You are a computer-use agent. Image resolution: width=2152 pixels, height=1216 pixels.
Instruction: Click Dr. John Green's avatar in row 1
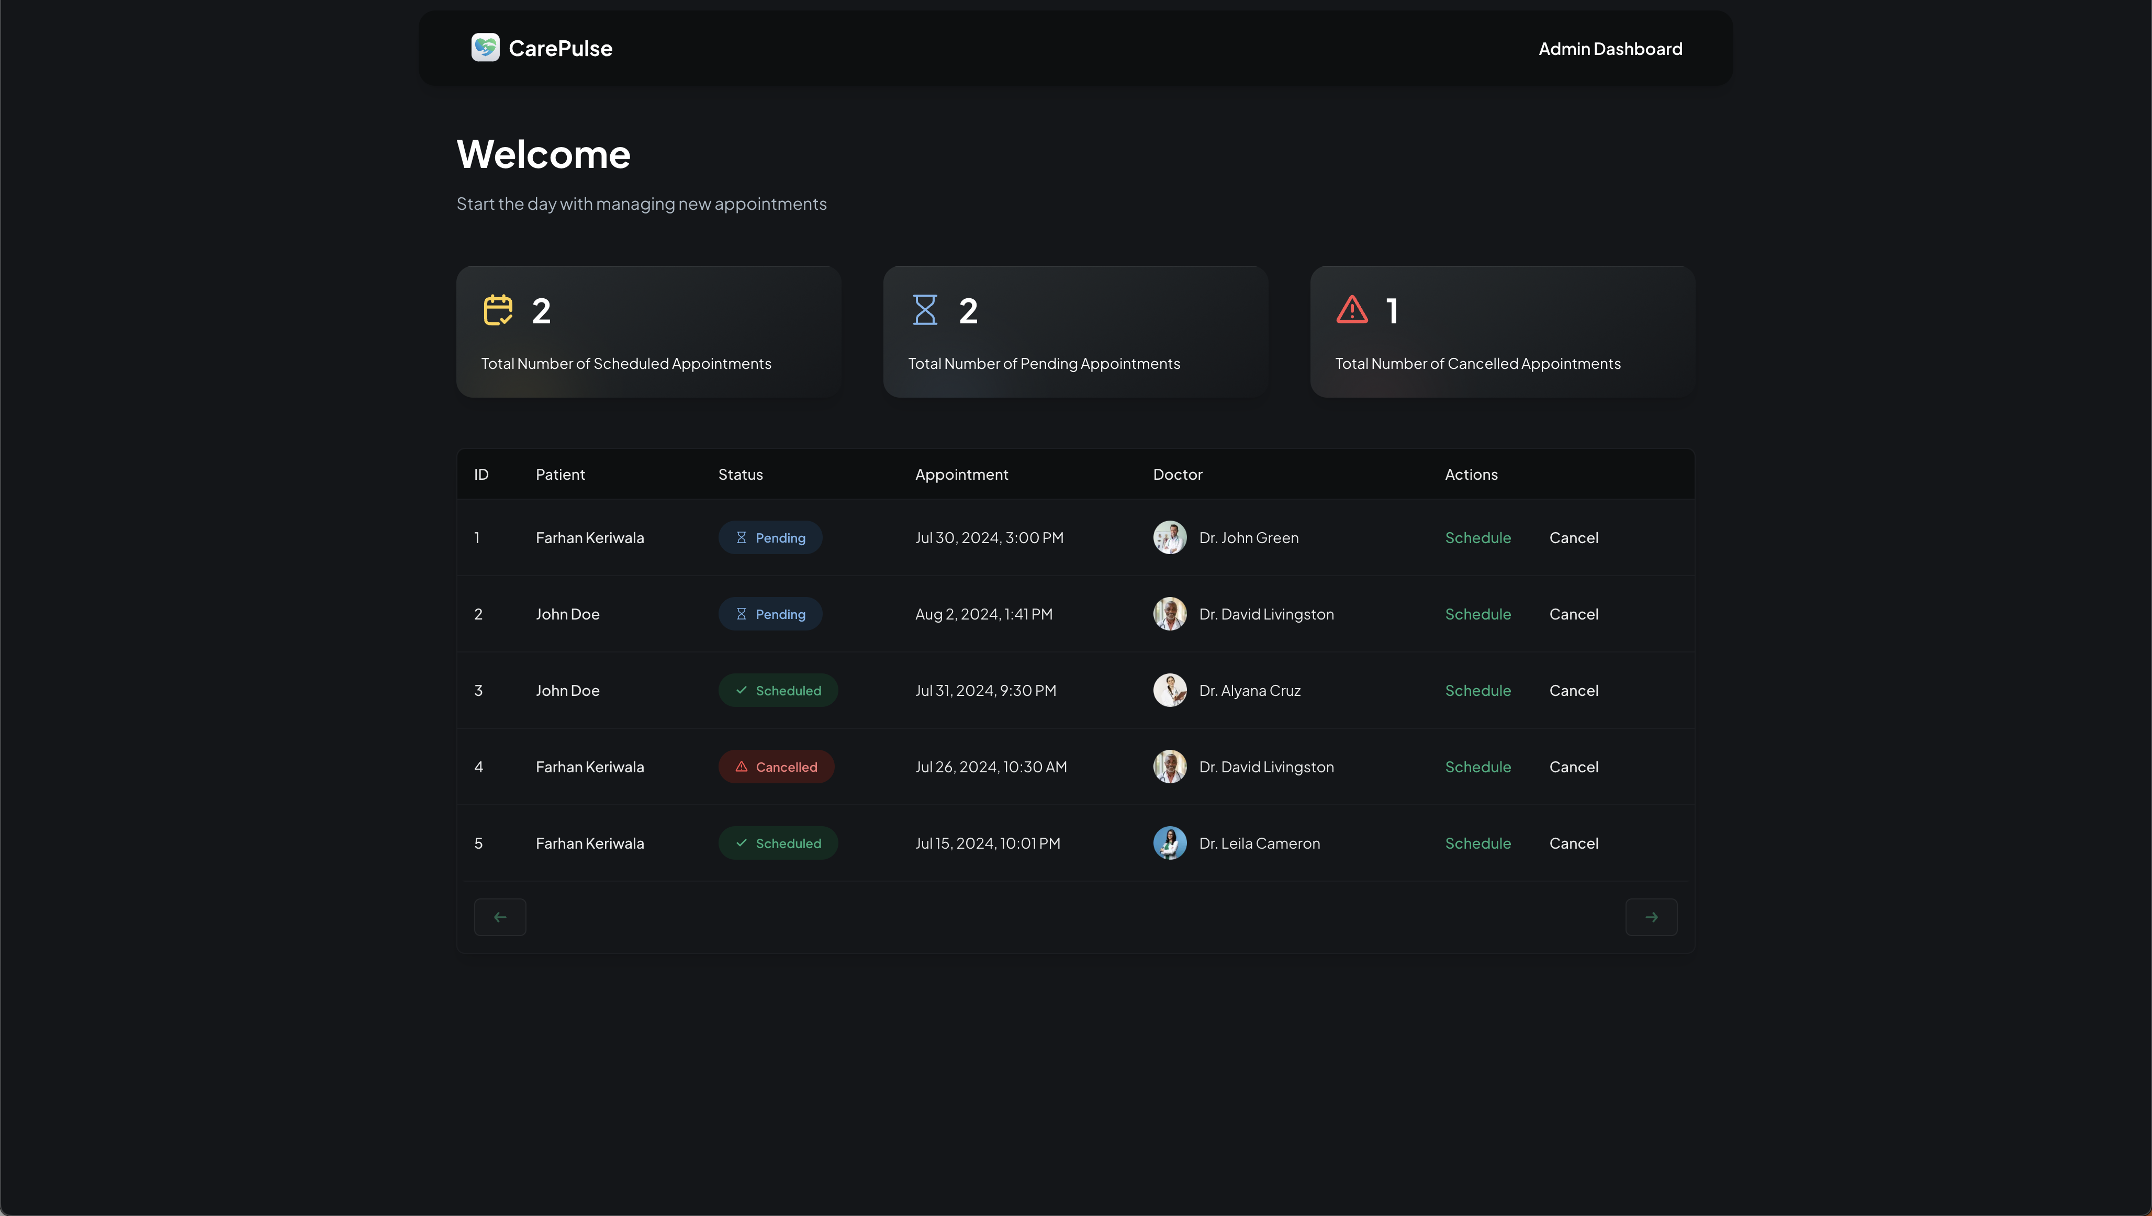tap(1170, 538)
